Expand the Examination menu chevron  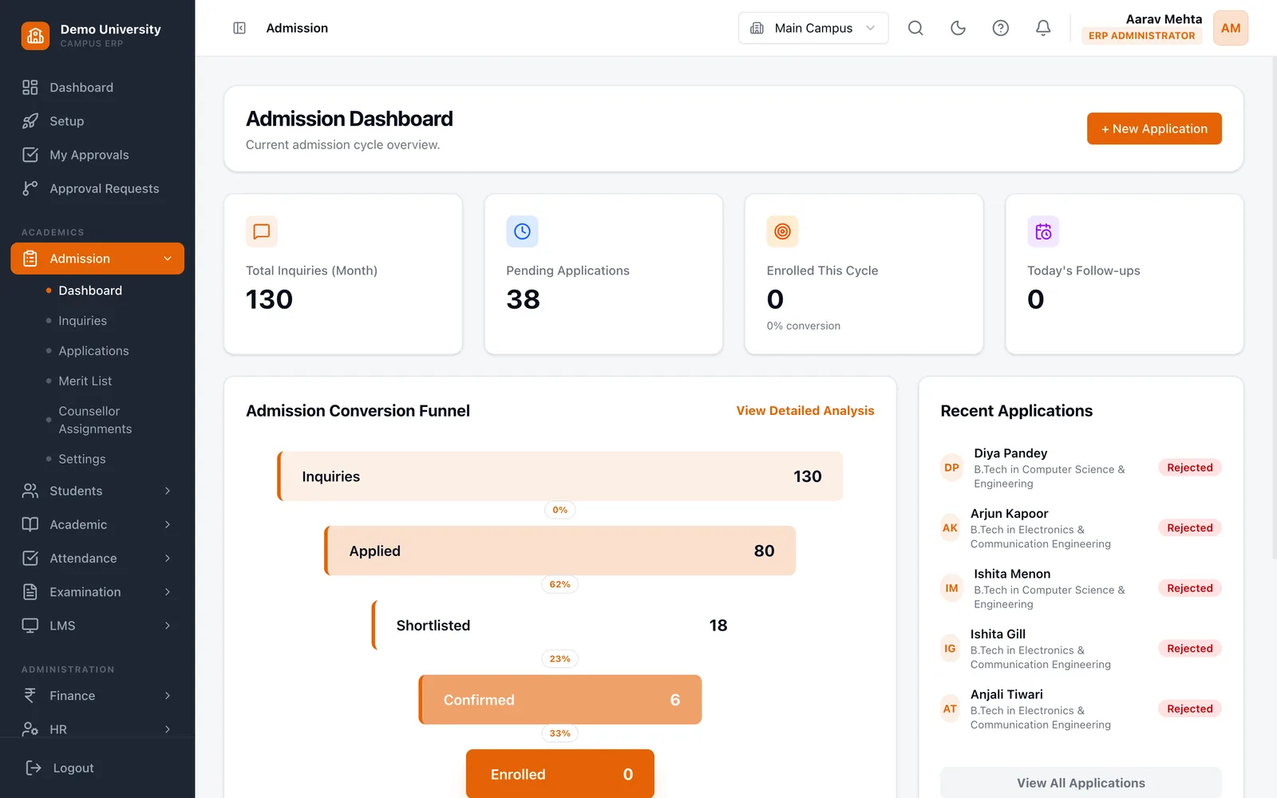[168, 592]
